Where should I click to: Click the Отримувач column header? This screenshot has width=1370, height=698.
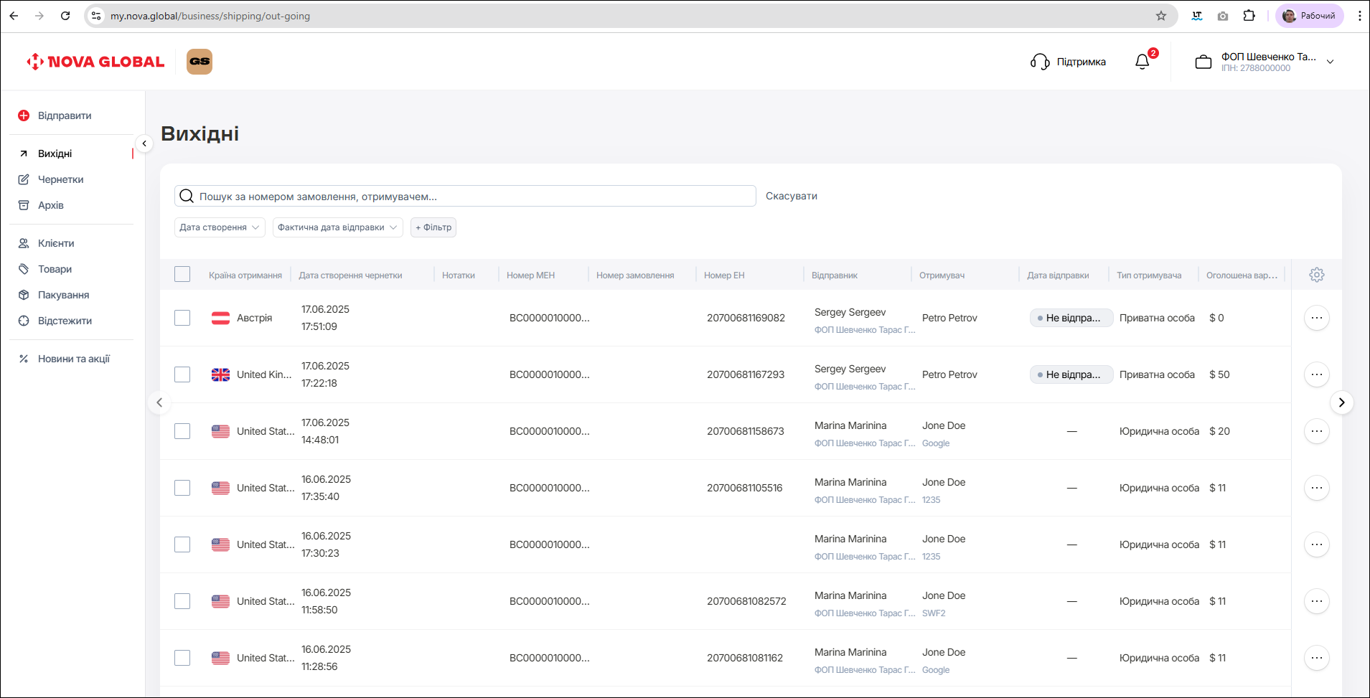(942, 275)
